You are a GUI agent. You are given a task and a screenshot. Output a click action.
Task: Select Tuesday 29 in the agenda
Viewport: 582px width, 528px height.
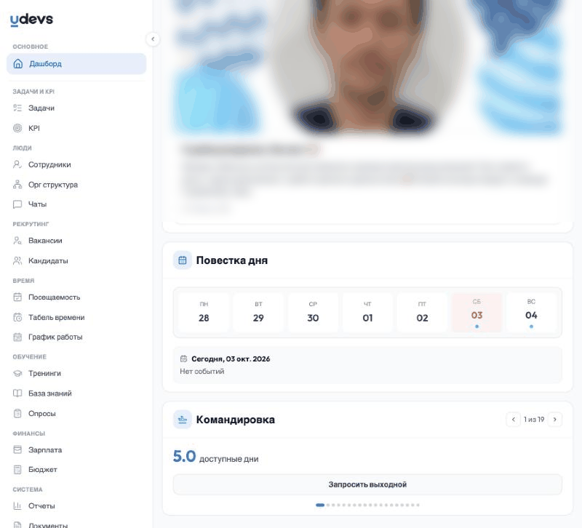point(258,313)
